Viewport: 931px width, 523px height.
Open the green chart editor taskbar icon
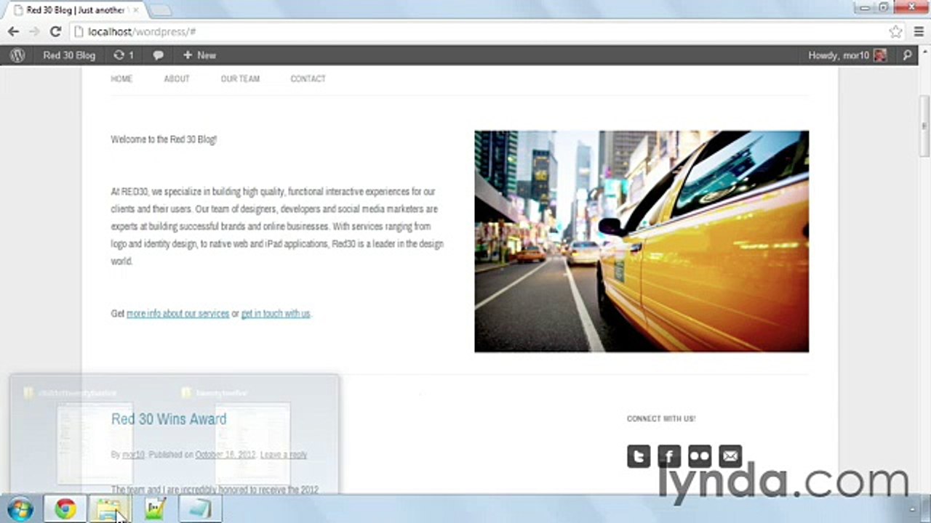pyautogui.click(x=155, y=509)
